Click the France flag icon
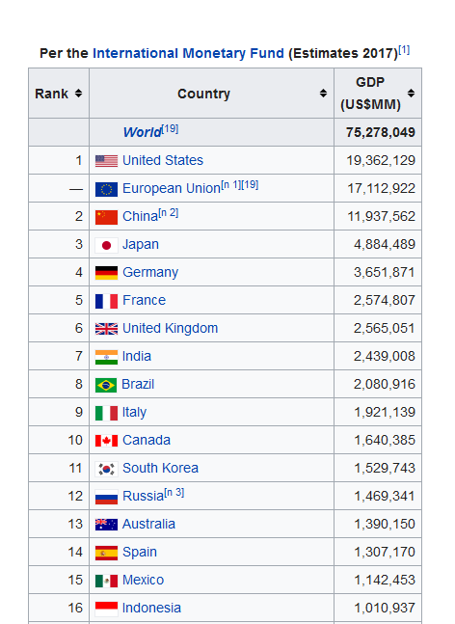The image size is (455, 624). point(106,301)
